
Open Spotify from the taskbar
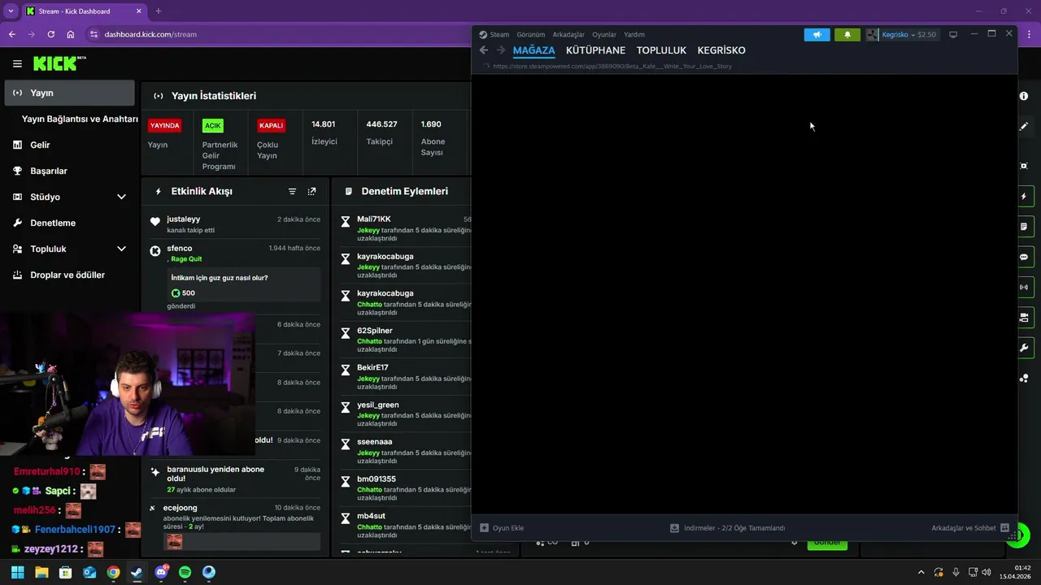pyautogui.click(x=185, y=572)
